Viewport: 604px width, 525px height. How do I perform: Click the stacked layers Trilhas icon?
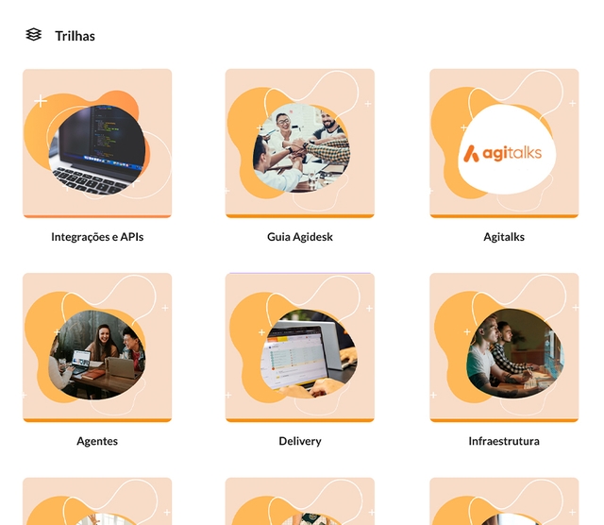(34, 34)
